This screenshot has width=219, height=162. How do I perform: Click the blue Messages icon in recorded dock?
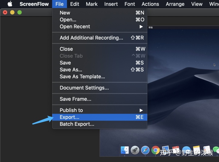point(186,150)
